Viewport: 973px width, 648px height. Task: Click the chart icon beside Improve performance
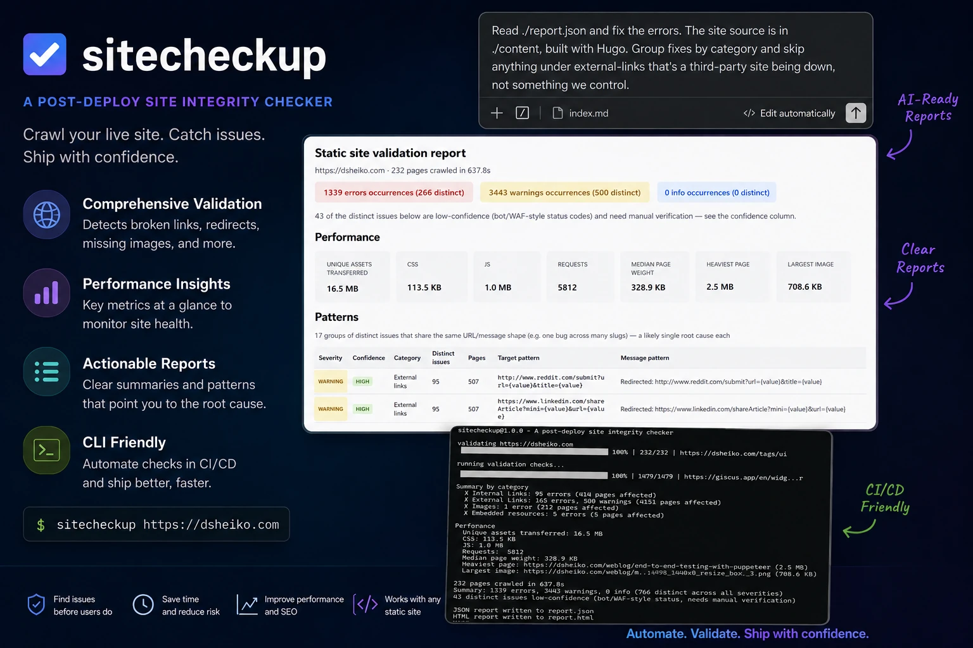247,604
